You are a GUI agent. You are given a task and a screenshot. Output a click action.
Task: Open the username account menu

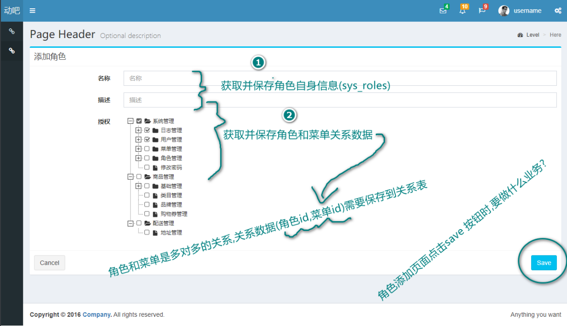click(528, 11)
